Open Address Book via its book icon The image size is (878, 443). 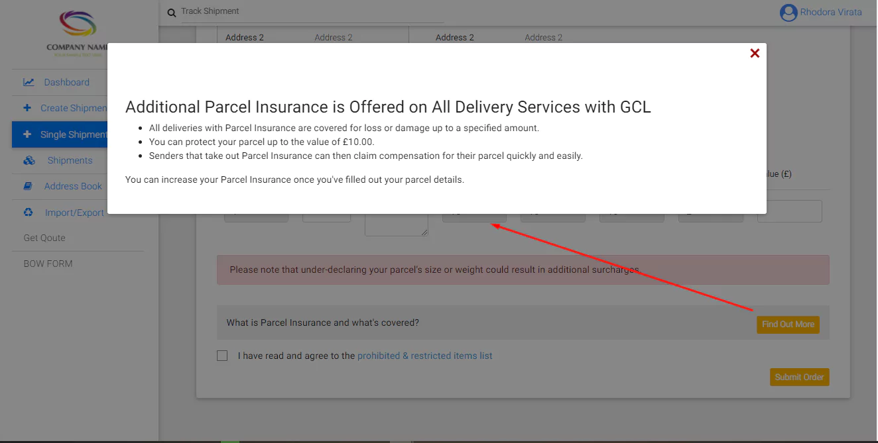click(x=28, y=186)
